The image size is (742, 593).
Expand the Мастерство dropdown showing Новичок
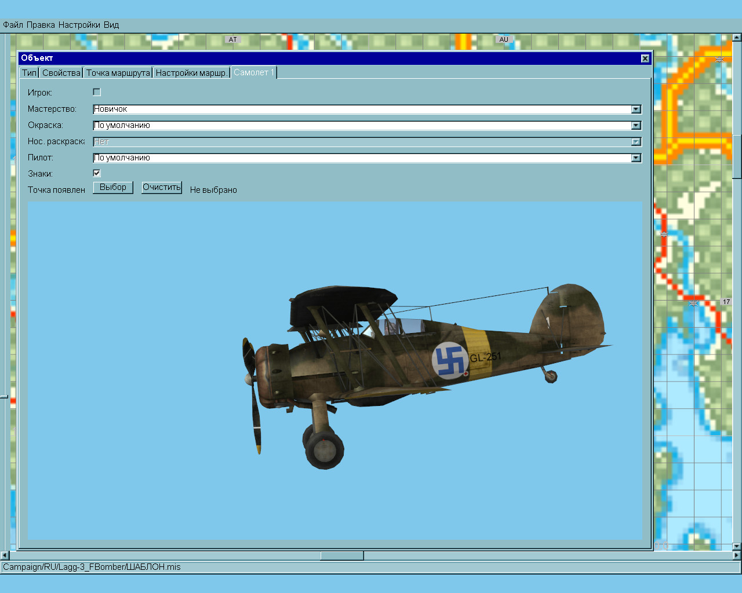(636, 109)
